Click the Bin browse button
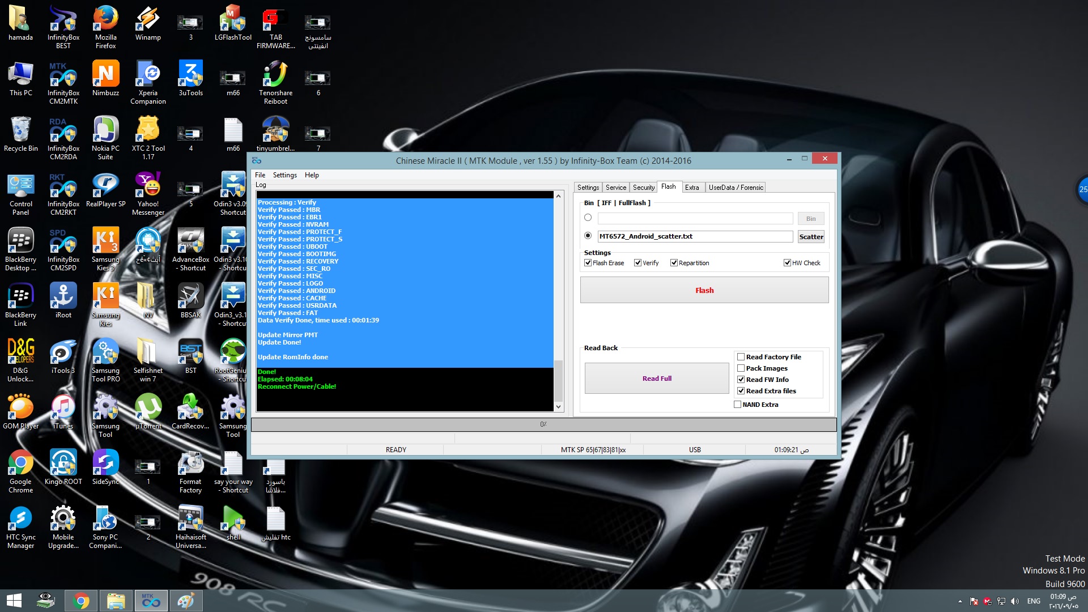1088x612 pixels. coord(811,219)
